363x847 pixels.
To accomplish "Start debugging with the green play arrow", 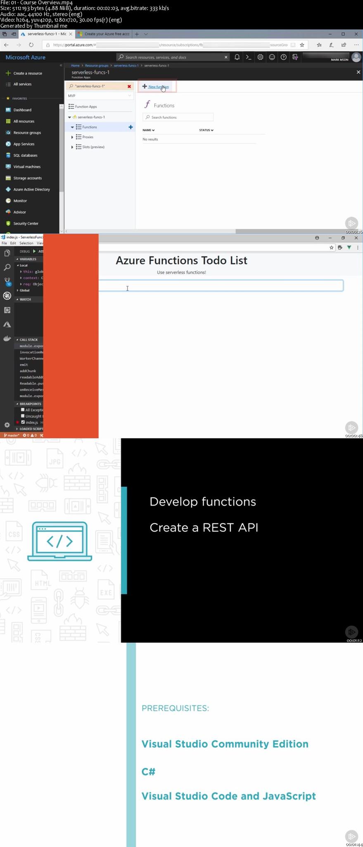I will (x=34, y=251).
